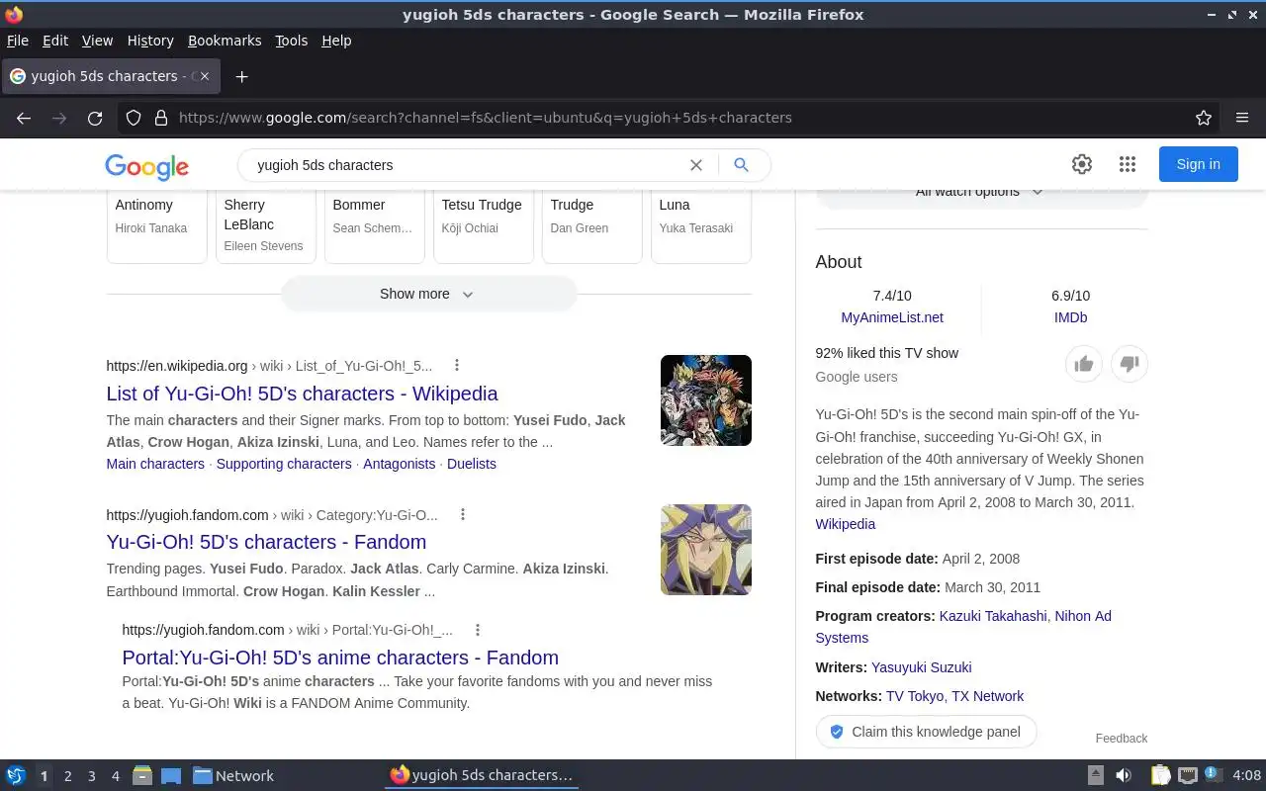Open Kazuki Takahashi creator link
The width and height of the screenshot is (1266, 791).
[993, 616]
